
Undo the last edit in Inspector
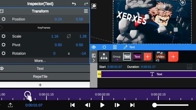74,4
